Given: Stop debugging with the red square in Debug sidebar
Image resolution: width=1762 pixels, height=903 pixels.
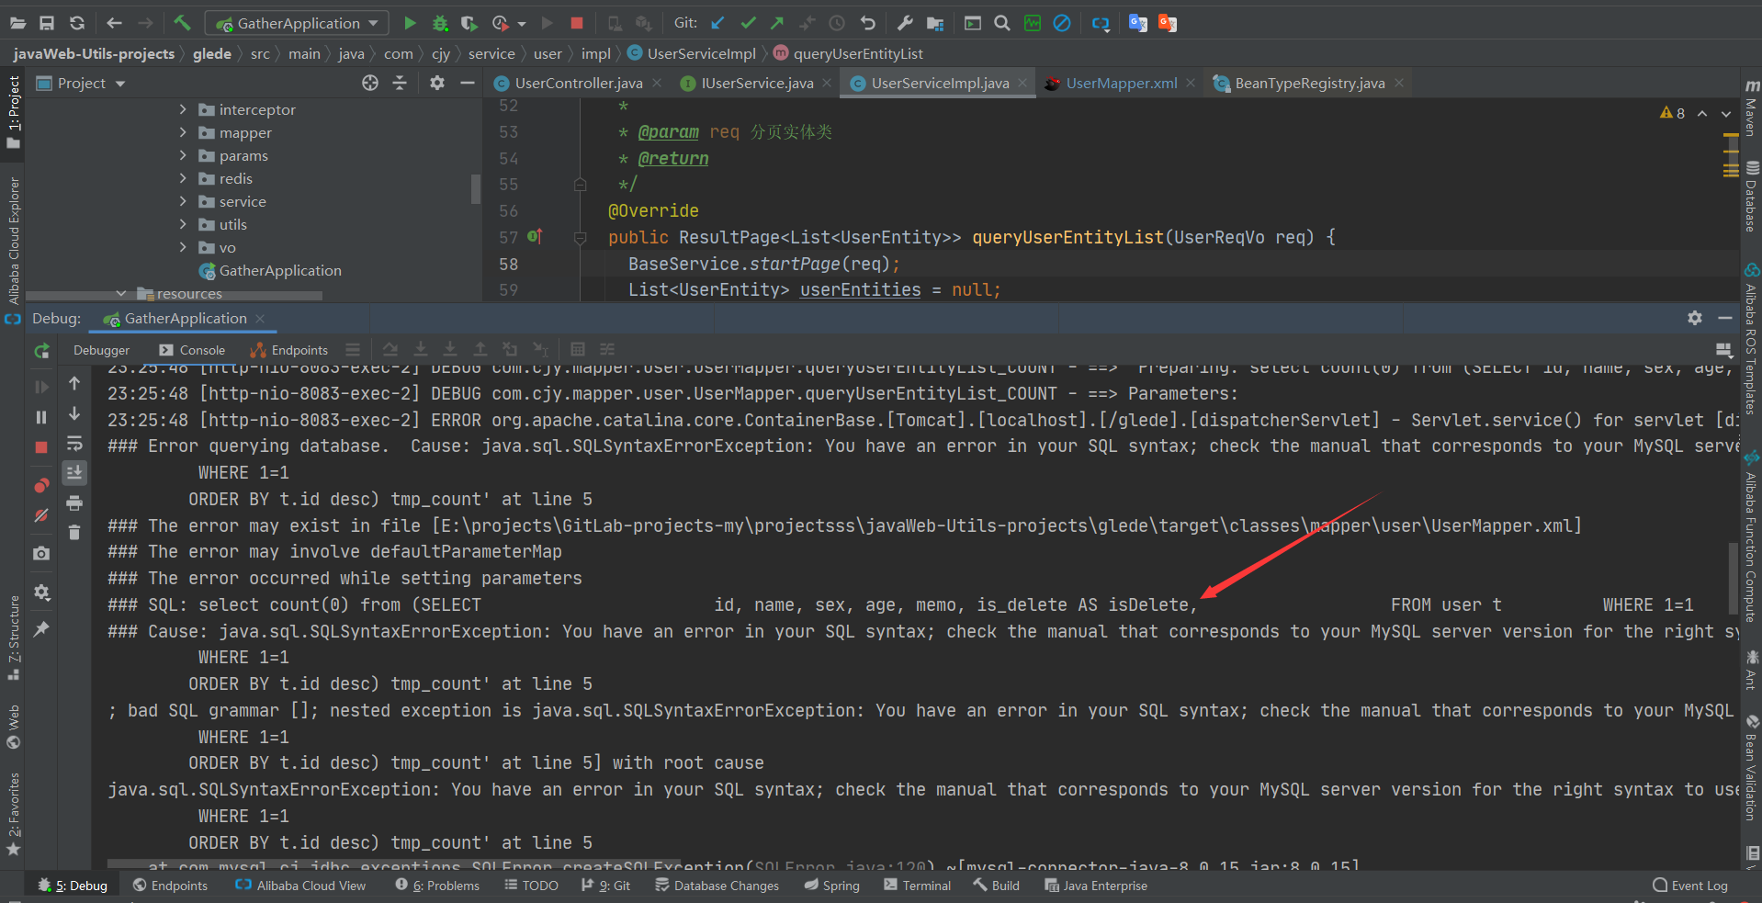Looking at the screenshot, I should [x=41, y=447].
